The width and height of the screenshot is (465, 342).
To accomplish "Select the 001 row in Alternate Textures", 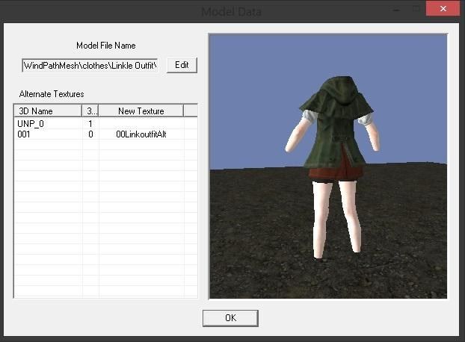I will (x=105, y=134).
